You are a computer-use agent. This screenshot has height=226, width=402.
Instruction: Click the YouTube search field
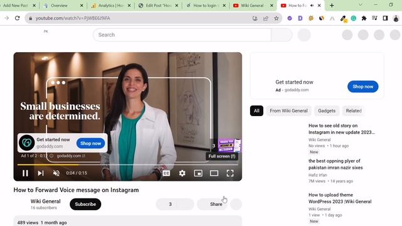tap(182, 35)
